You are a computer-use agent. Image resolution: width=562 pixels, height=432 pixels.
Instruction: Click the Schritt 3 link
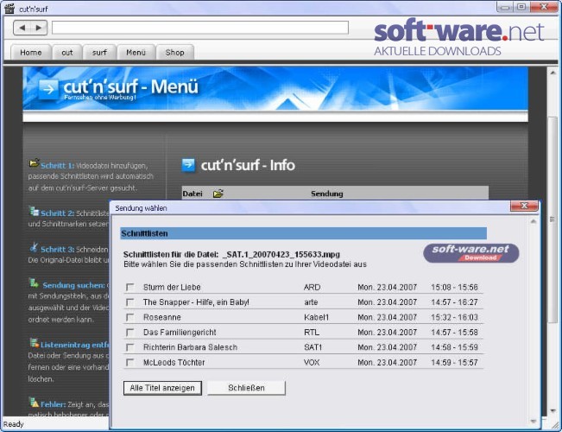pyautogui.click(x=57, y=250)
